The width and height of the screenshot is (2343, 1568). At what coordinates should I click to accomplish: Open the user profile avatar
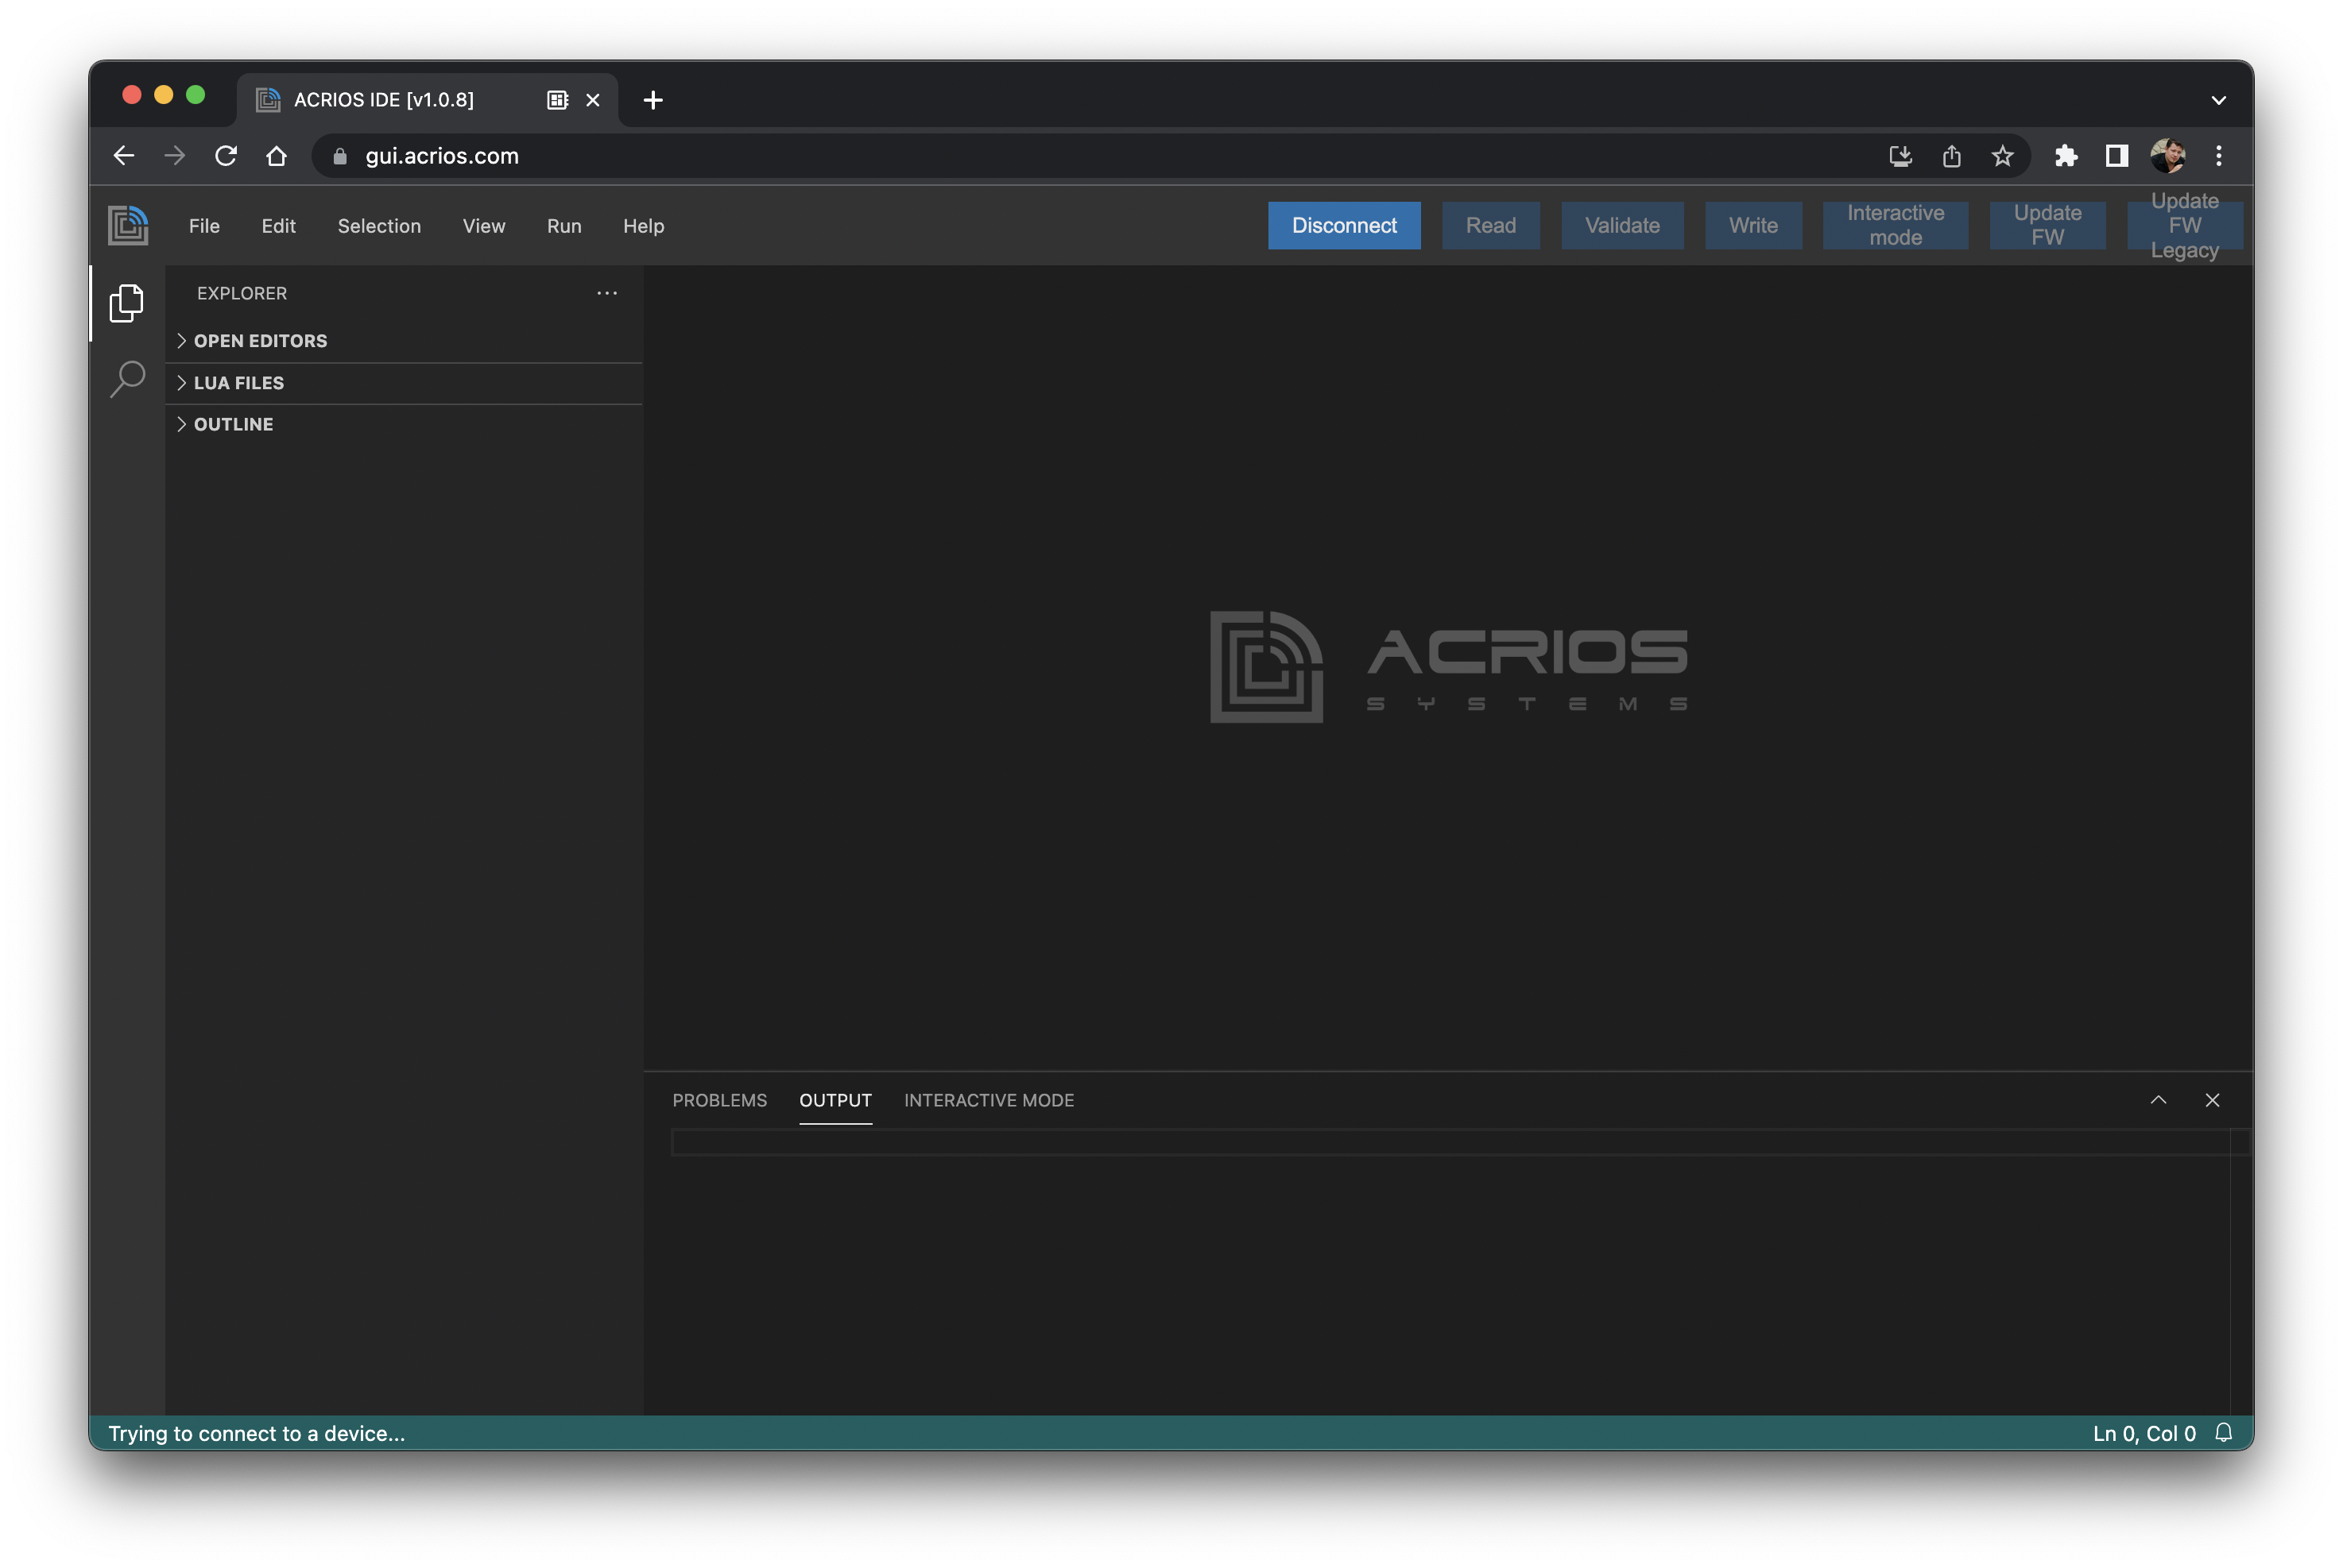click(x=2168, y=156)
